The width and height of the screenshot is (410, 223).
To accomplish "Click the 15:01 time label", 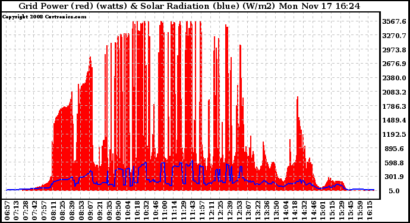I will coord(323,210).
